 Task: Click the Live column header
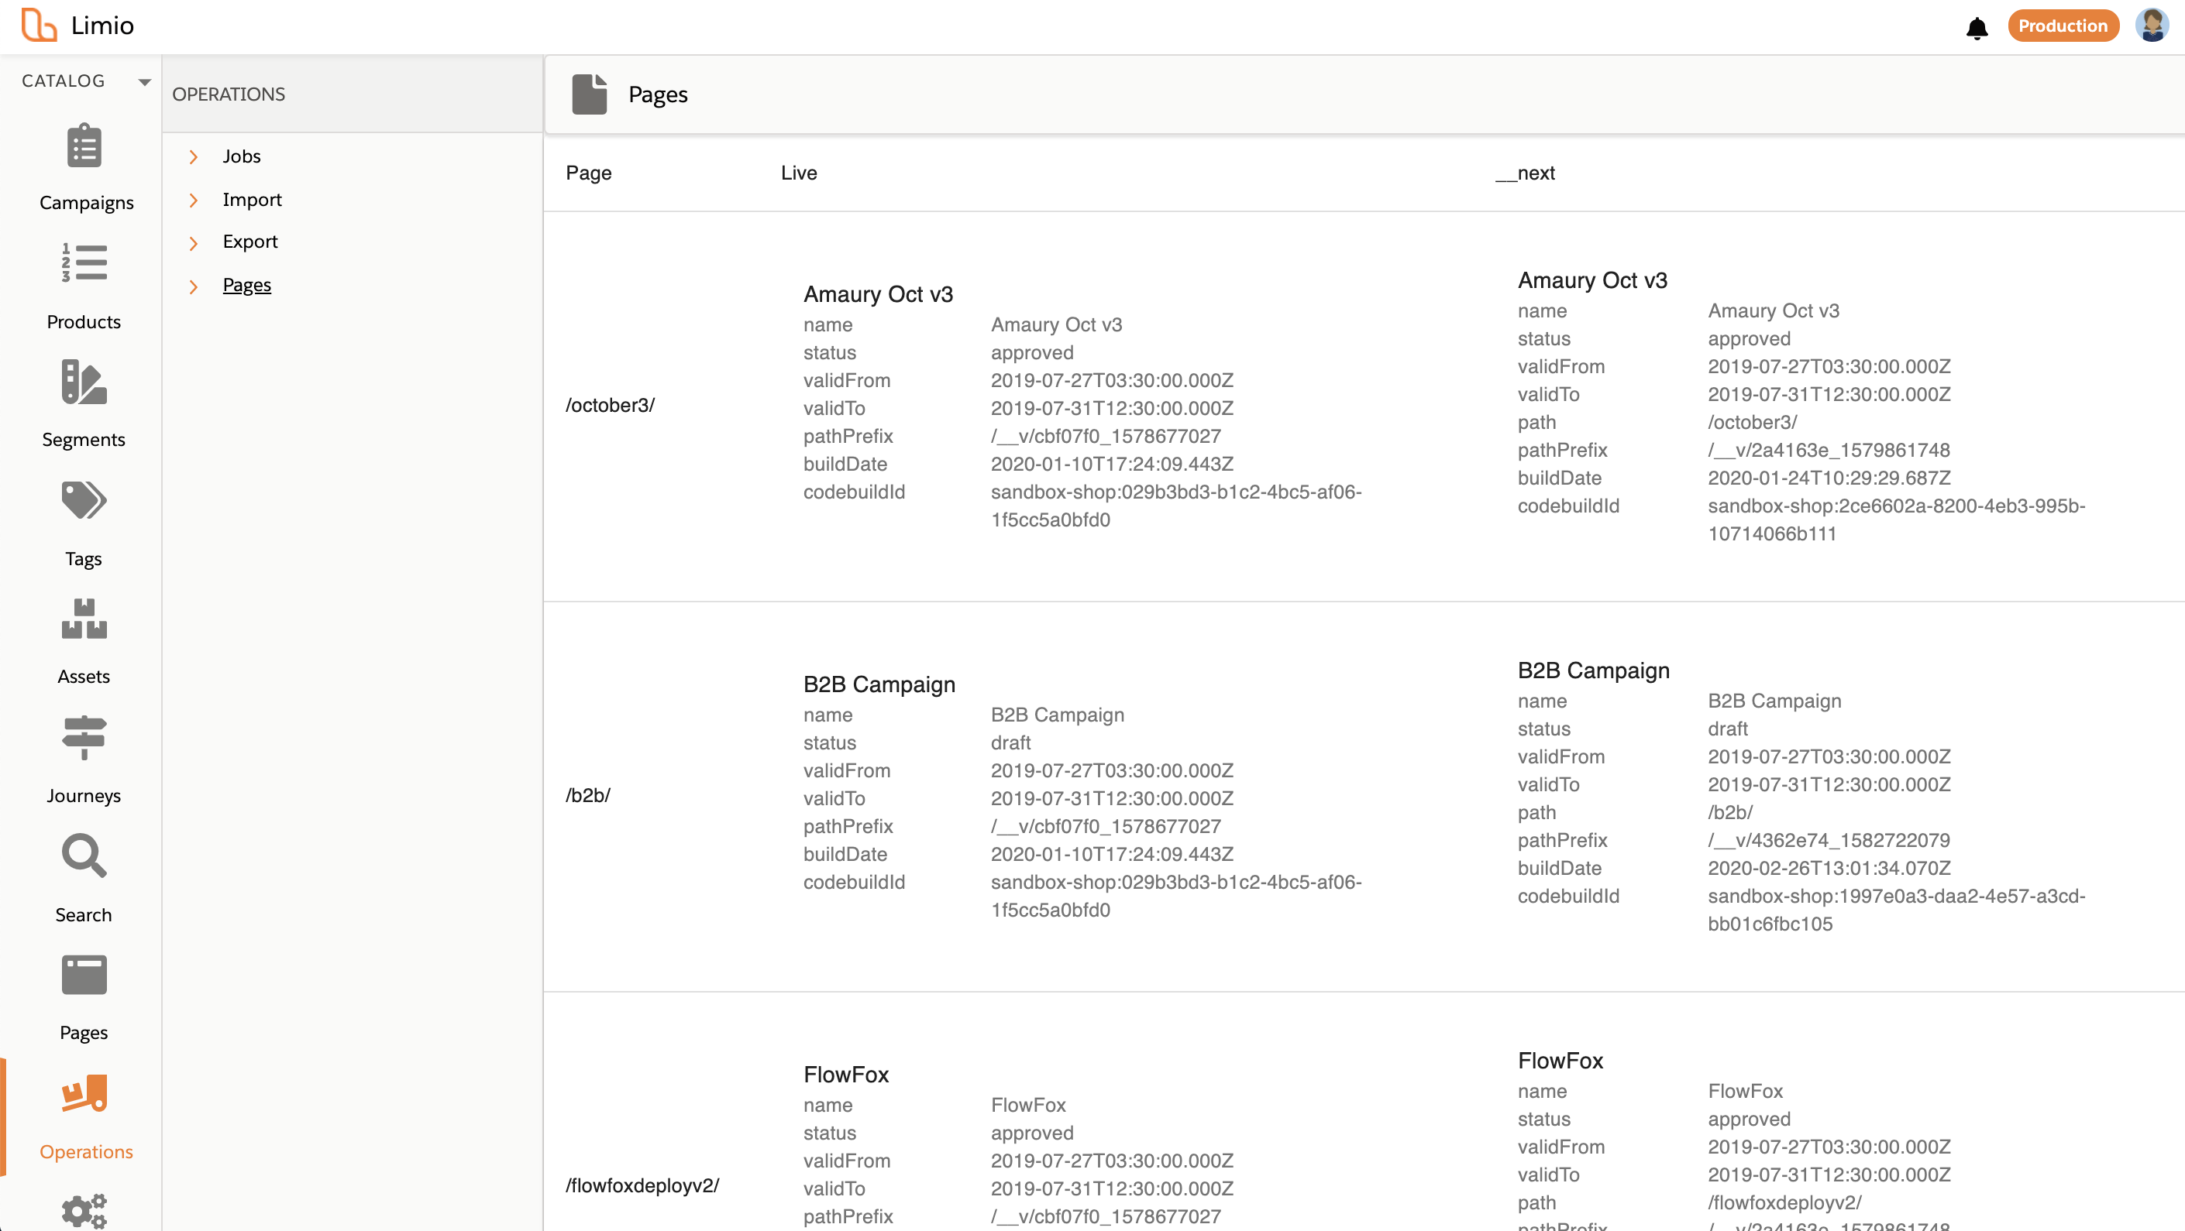tap(799, 173)
